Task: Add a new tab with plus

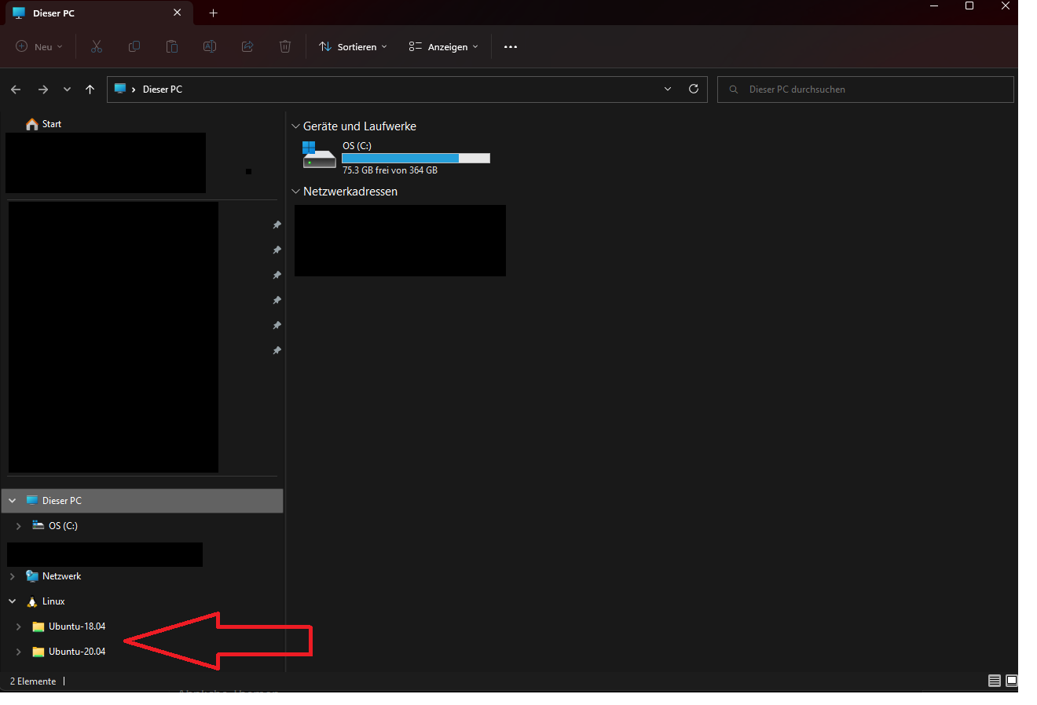Action: click(213, 13)
